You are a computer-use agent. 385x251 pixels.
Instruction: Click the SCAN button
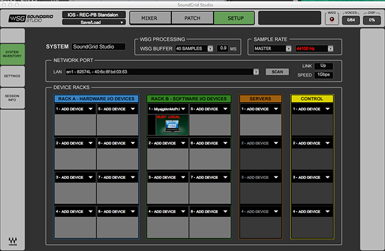(277, 71)
